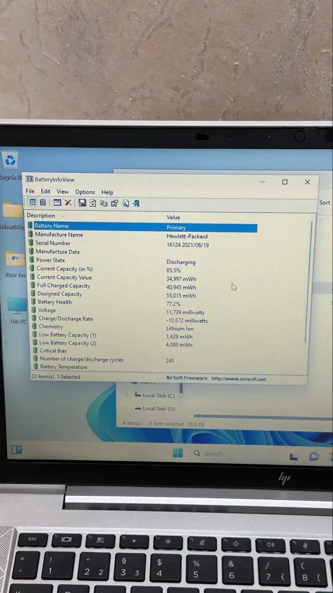Click the Refresh toolbar icon
The height and width of the screenshot is (593, 333).
click(x=93, y=203)
